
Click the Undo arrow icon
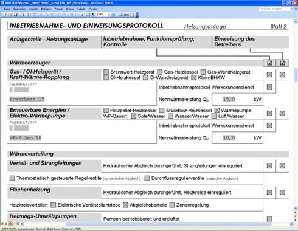[64, 15]
